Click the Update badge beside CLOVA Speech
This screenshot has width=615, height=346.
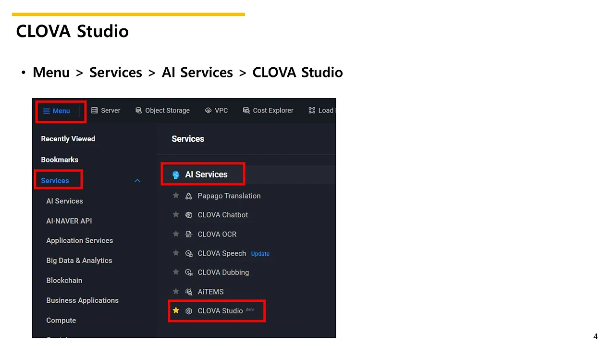point(260,254)
